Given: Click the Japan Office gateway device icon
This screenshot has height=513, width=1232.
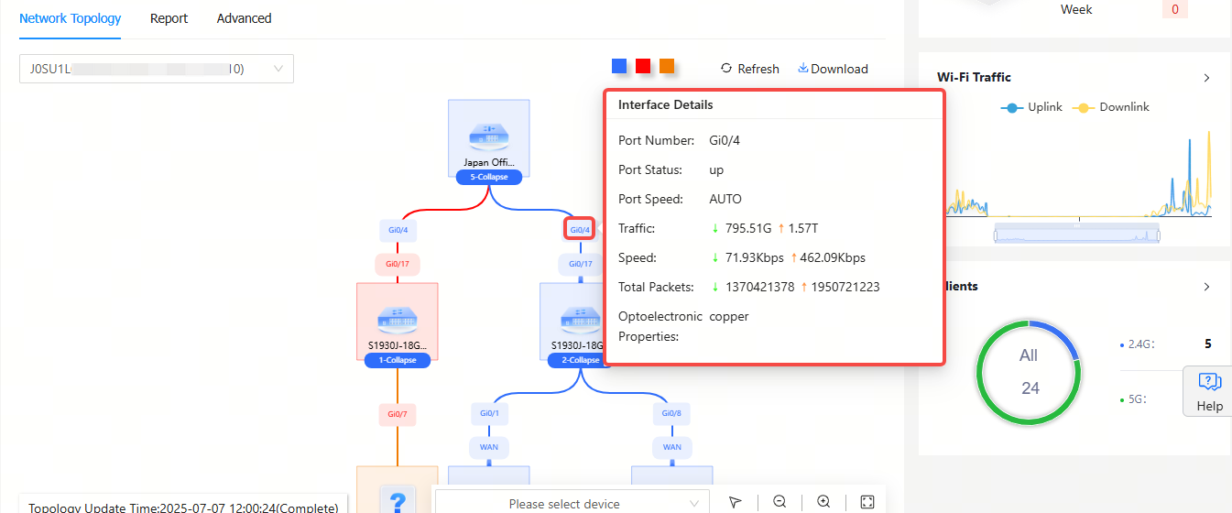Looking at the screenshot, I should pyautogui.click(x=488, y=137).
